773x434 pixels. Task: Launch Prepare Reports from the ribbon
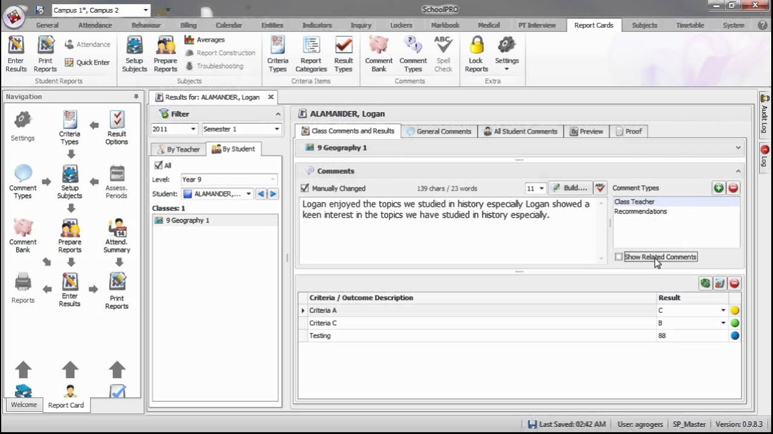pyautogui.click(x=165, y=54)
